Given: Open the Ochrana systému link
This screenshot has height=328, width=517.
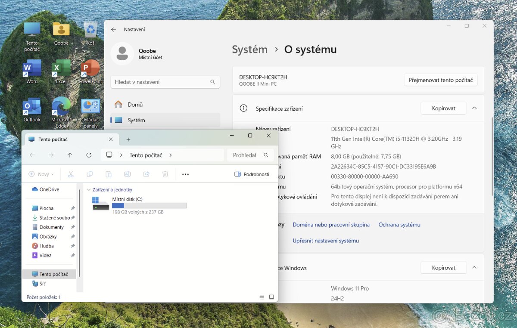Looking at the screenshot, I should tap(399, 225).
